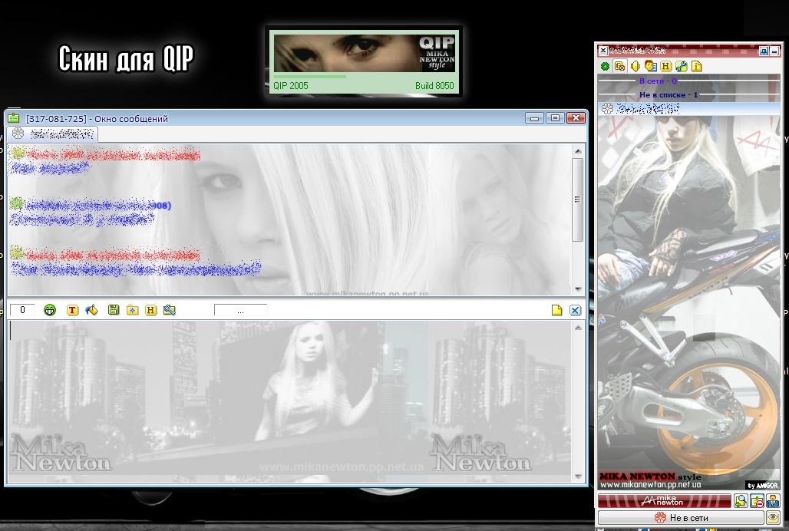Viewport: 789px width, 531px height.
Task: Click the find/add contacts icon
Action: point(741,501)
